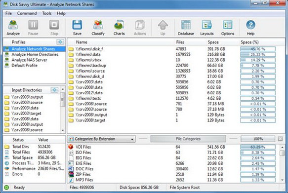Click the DOC Files document icon
Image resolution: width=288 pixels, height=193 pixels.
pos(71,169)
